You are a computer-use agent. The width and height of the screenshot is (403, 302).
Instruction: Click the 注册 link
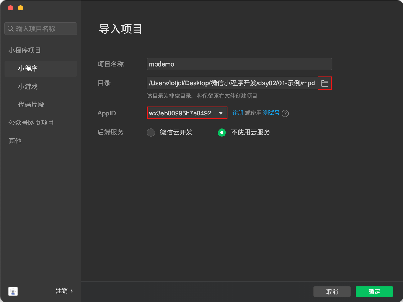[238, 113]
